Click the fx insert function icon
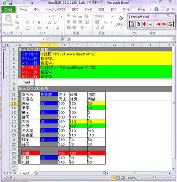Viewport: 177px width, 182px height. (x=62, y=39)
